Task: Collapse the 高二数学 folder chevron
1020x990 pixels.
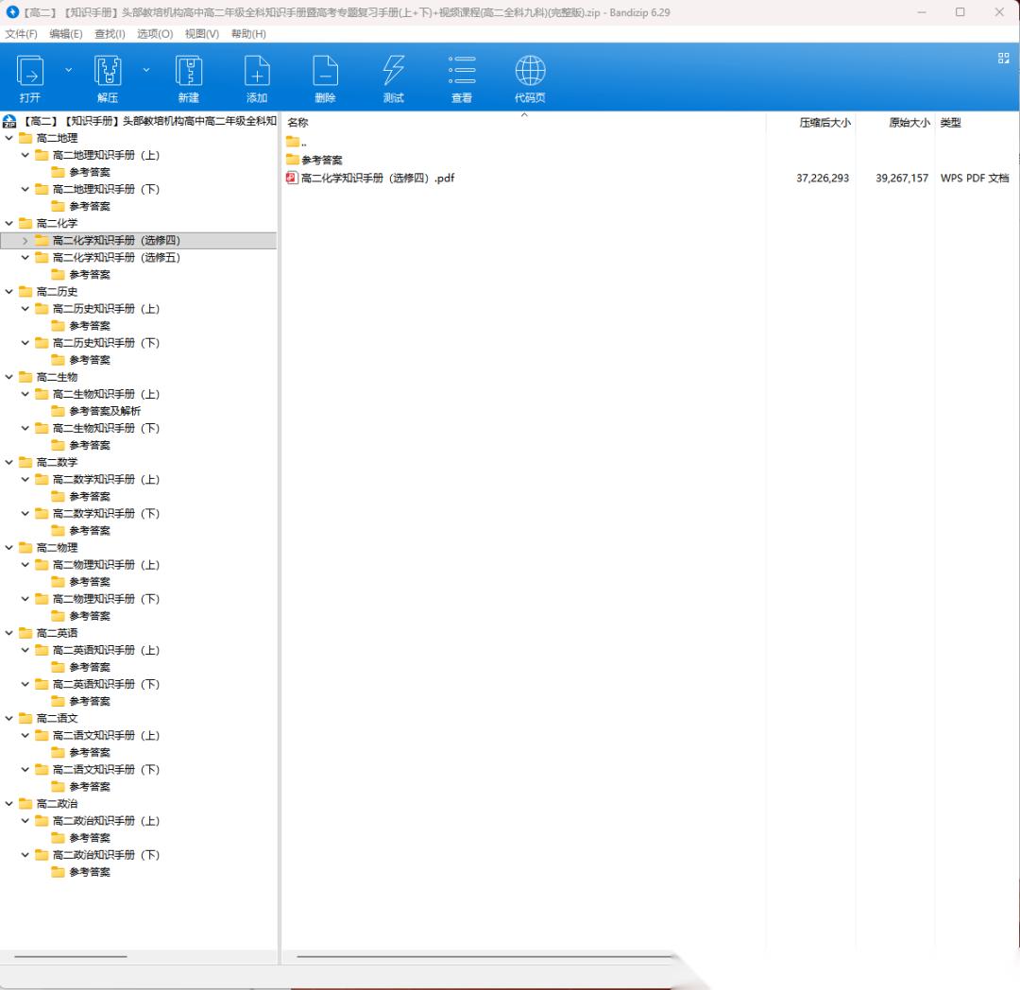Action: point(9,462)
